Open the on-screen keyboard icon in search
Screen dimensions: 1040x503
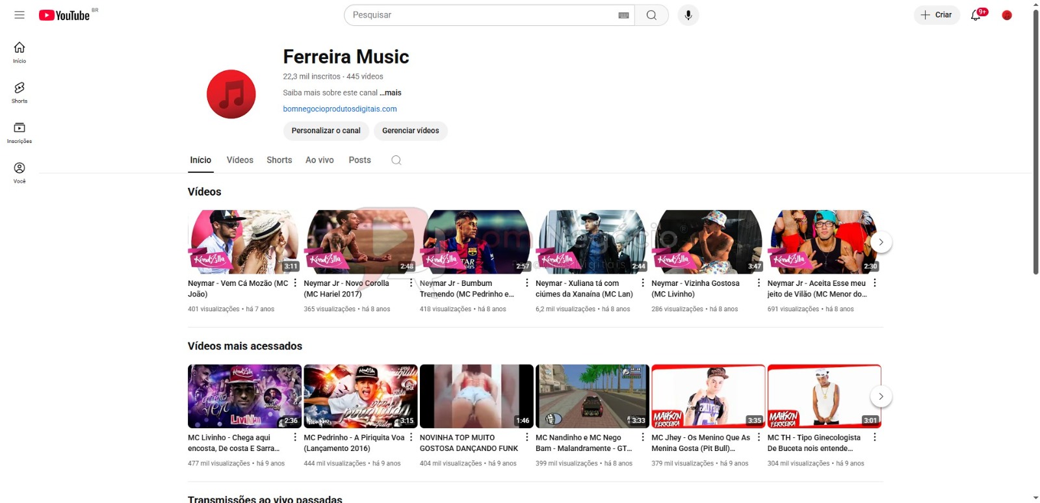[x=623, y=15]
